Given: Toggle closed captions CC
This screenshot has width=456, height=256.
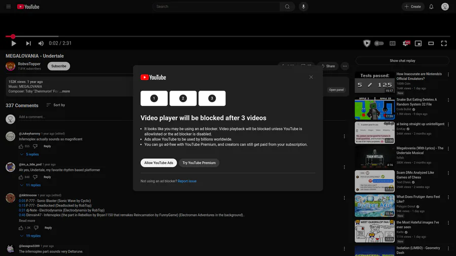Looking at the screenshot, I should (392, 43).
